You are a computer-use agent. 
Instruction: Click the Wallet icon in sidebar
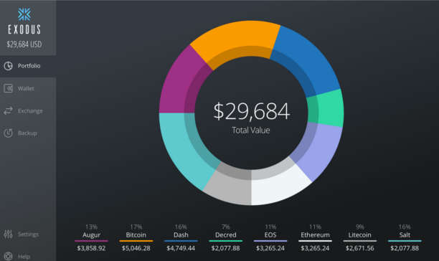(x=8, y=88)
